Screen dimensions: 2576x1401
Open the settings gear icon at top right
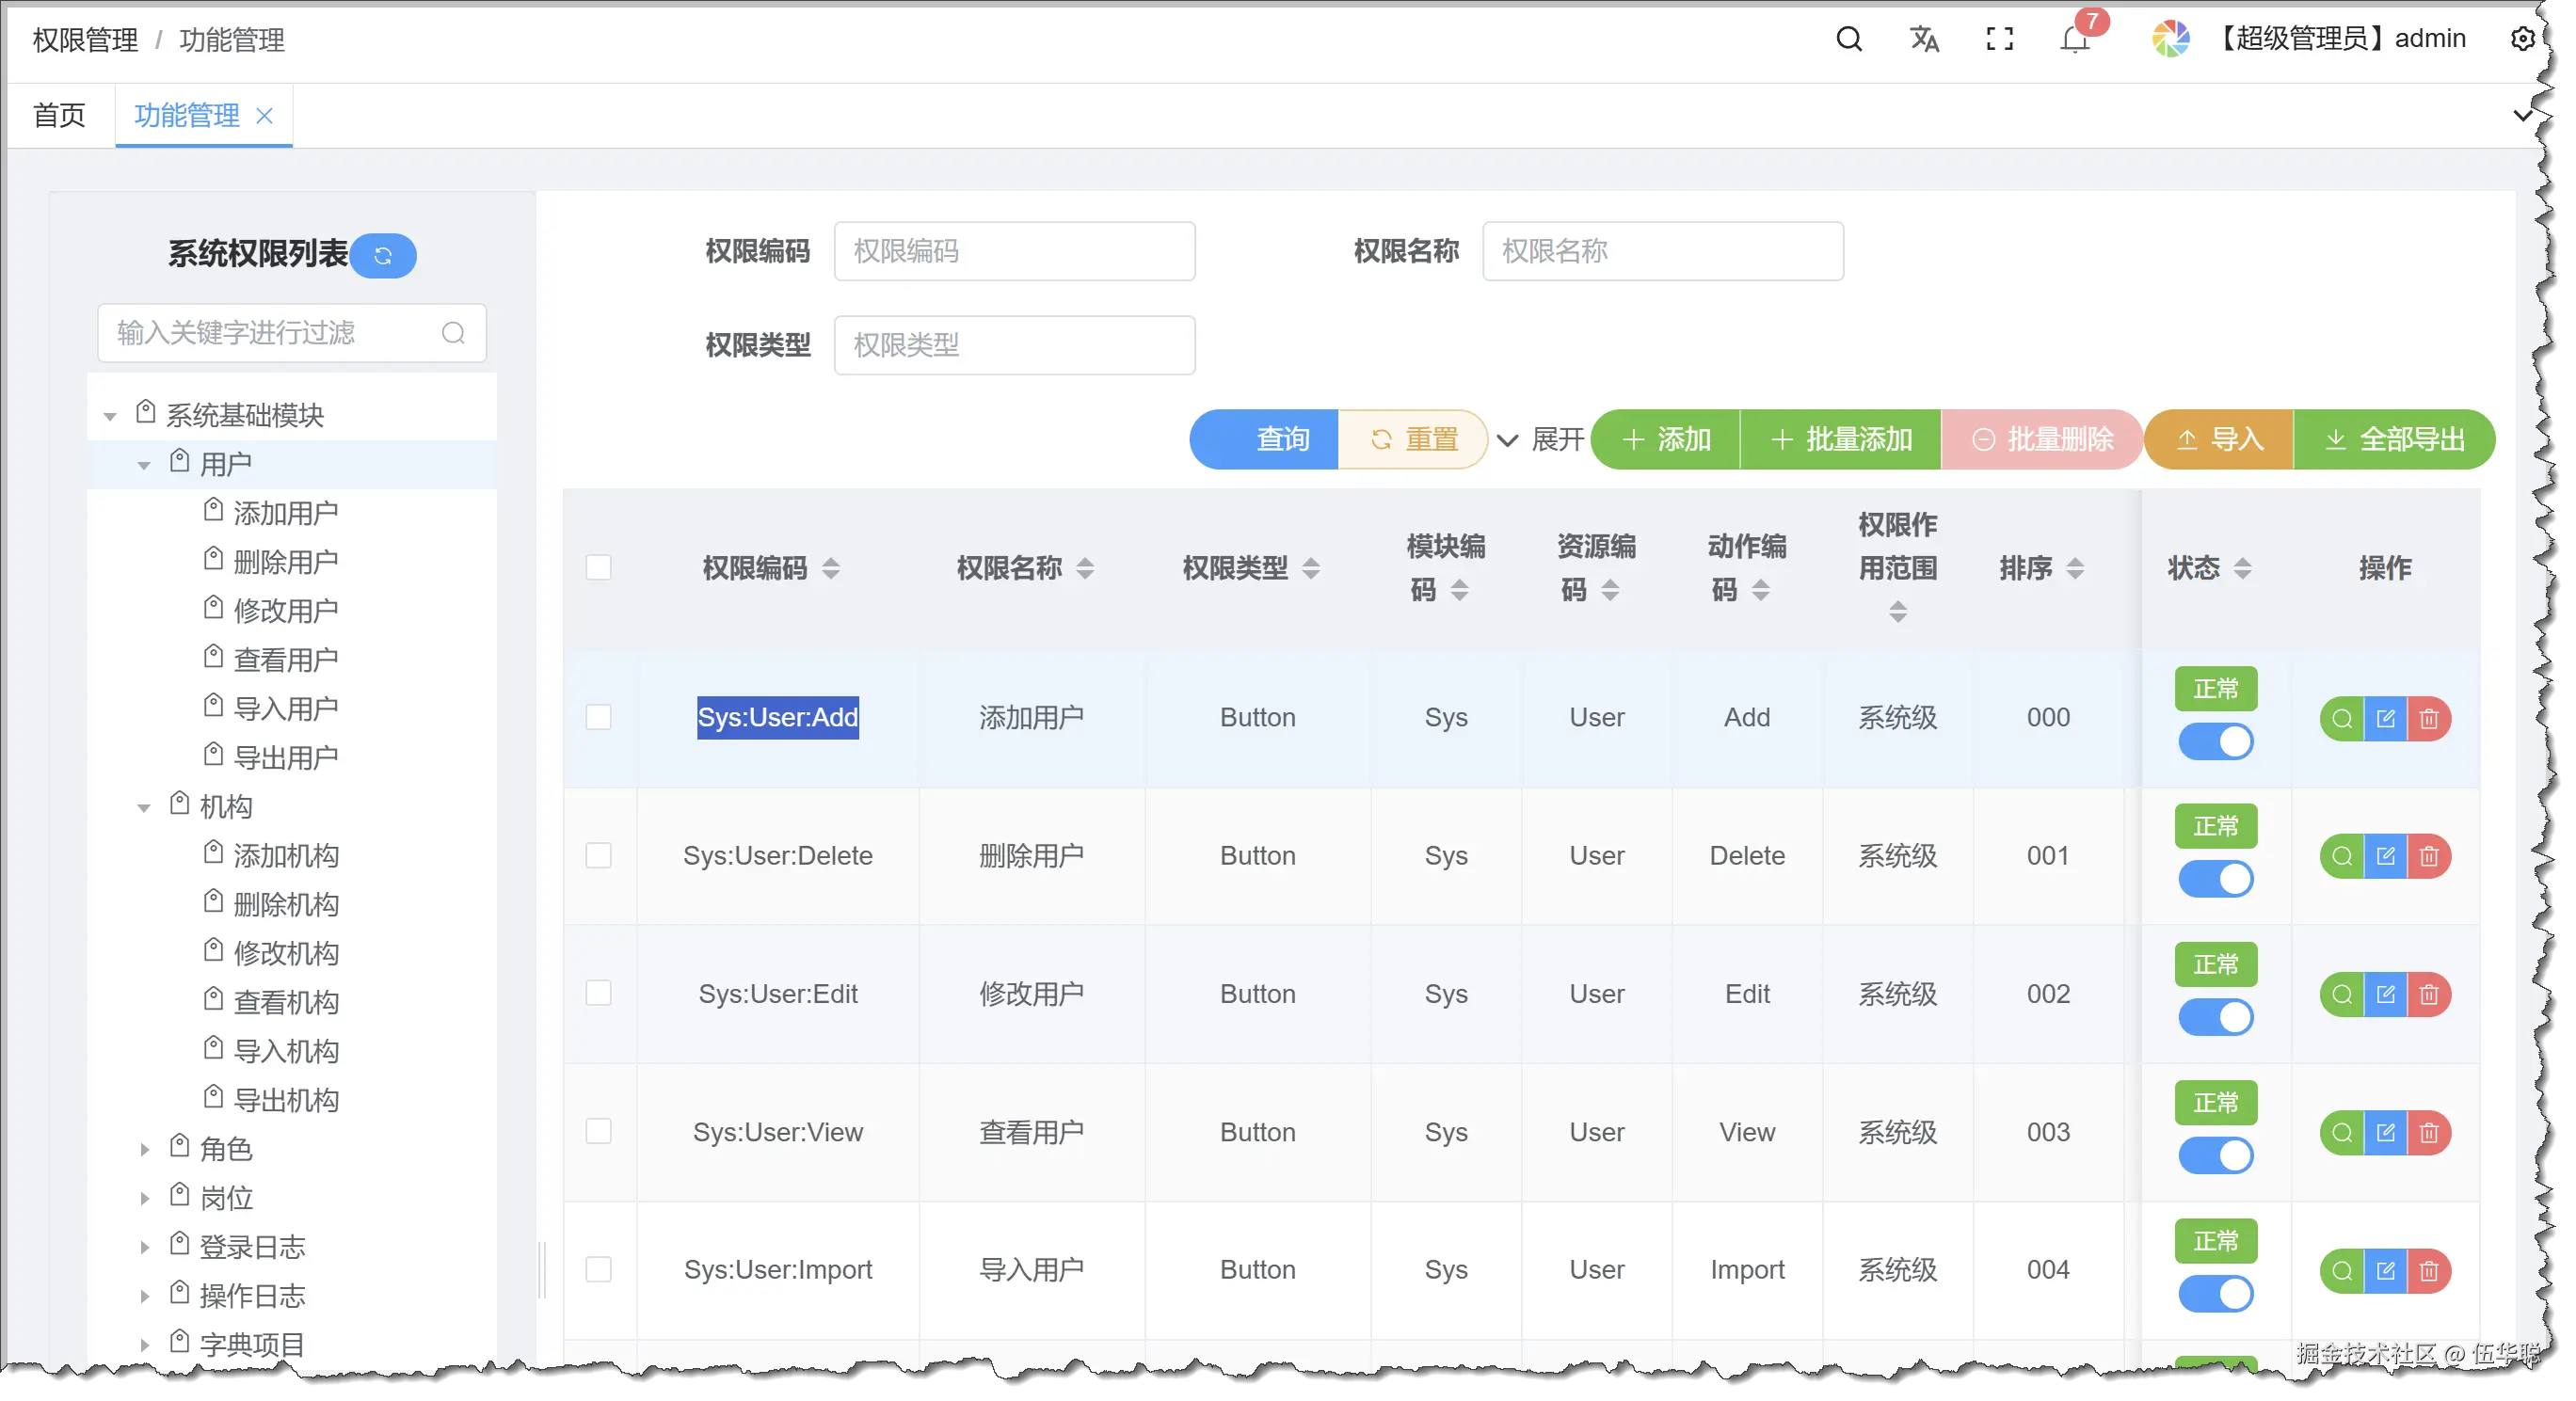(2523, 39)
